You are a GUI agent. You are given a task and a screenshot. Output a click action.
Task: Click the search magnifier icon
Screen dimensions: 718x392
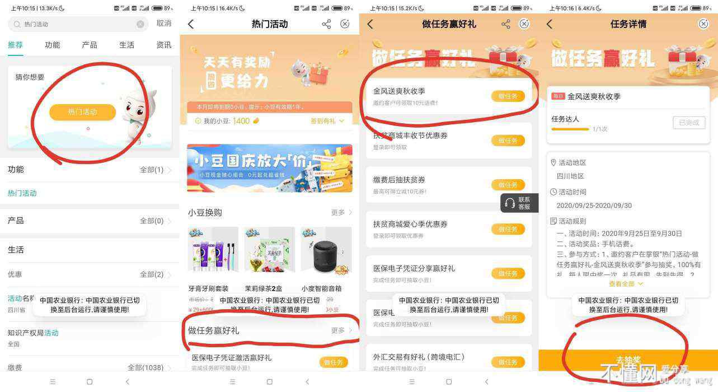point(17,24)
